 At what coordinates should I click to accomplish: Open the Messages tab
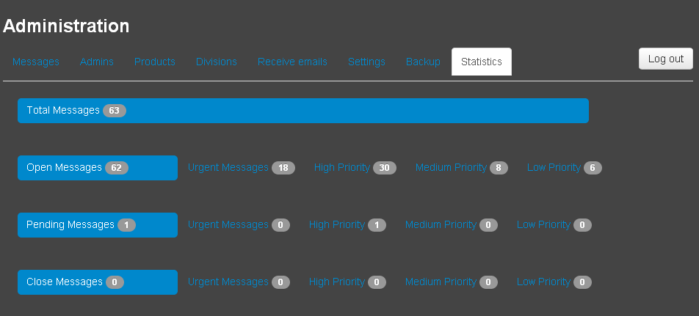coord(36,62)
